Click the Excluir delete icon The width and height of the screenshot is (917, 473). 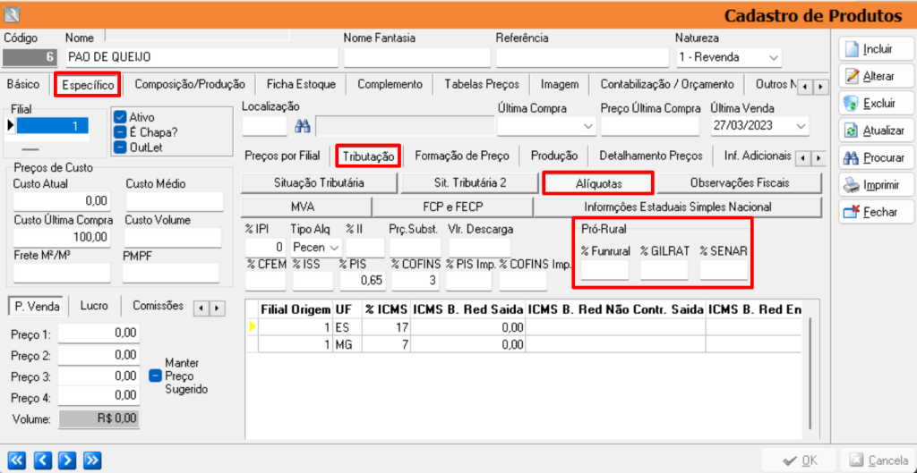(x=852, y=104)
